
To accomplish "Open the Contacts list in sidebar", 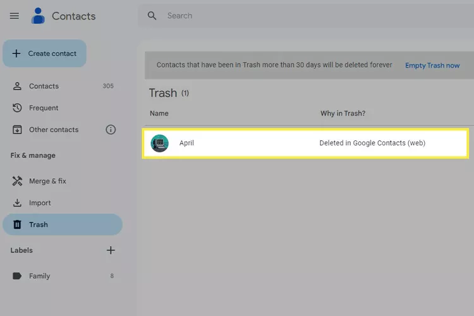I will point(44,86).
